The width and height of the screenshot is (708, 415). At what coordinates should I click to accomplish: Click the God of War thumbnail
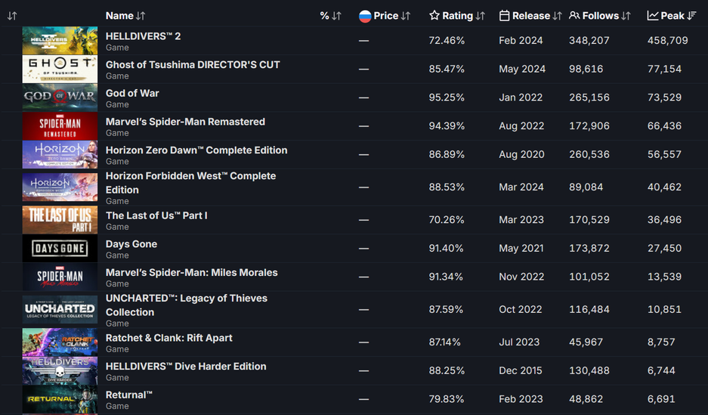coord(60,98)
